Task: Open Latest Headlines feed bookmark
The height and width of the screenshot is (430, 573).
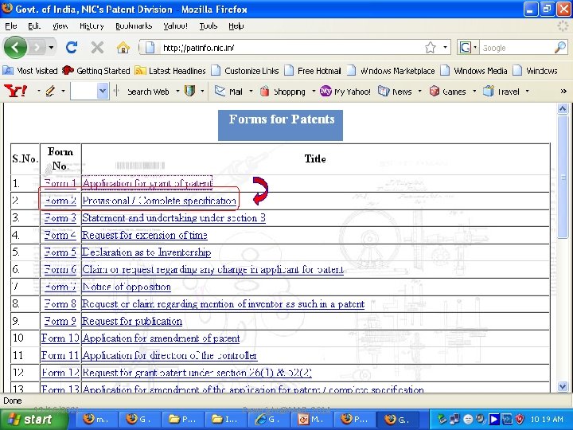Action: point(170,71)
